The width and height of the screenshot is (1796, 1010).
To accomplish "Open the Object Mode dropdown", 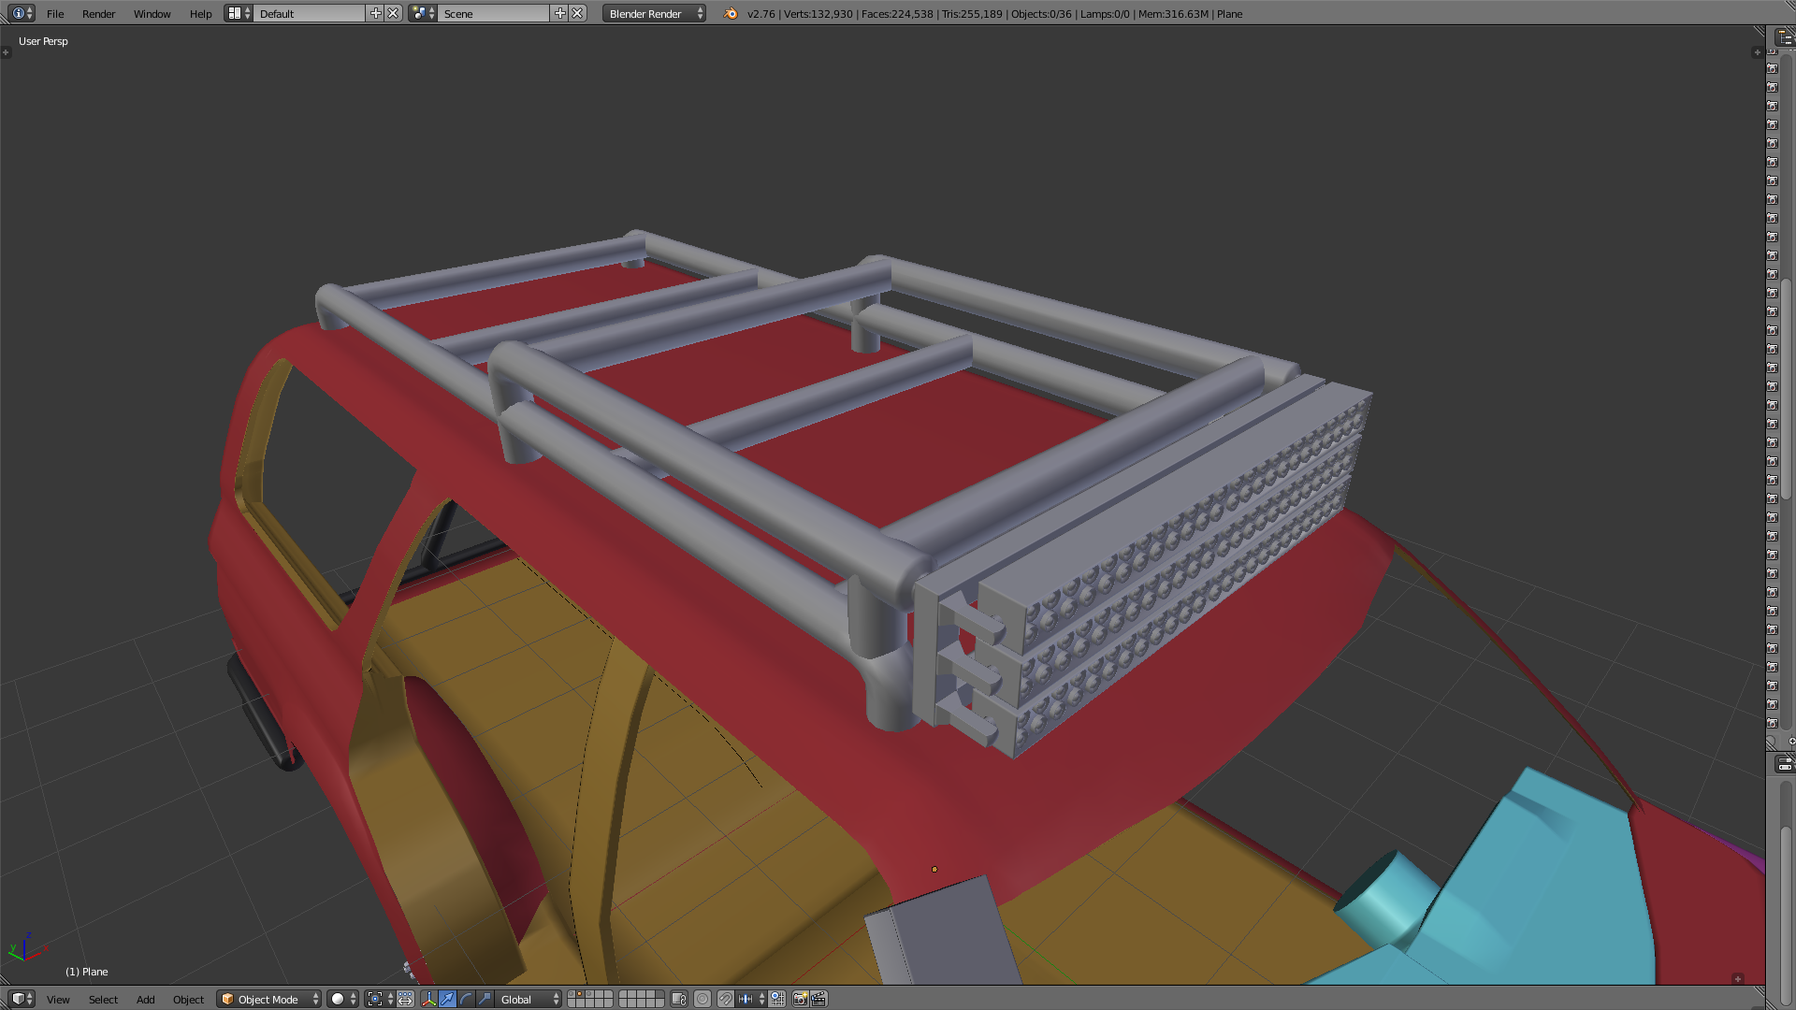I will (x=268, y=999).
